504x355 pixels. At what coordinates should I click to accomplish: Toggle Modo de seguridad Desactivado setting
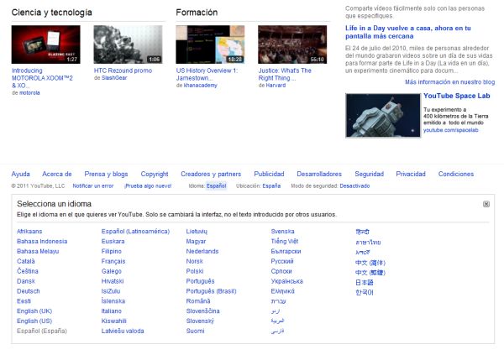tap(354, 185)
